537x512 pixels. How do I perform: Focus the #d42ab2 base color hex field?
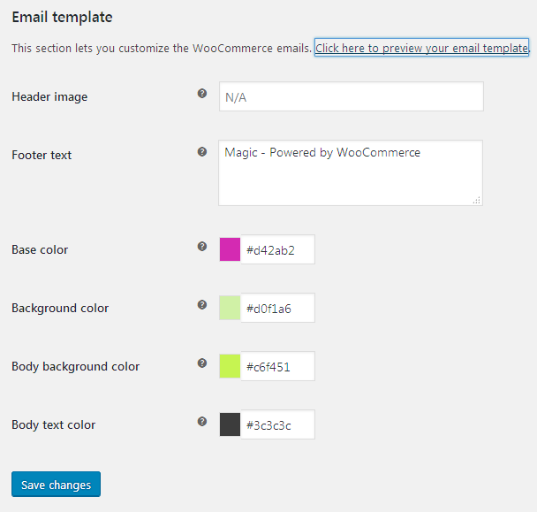coord(277,249)
